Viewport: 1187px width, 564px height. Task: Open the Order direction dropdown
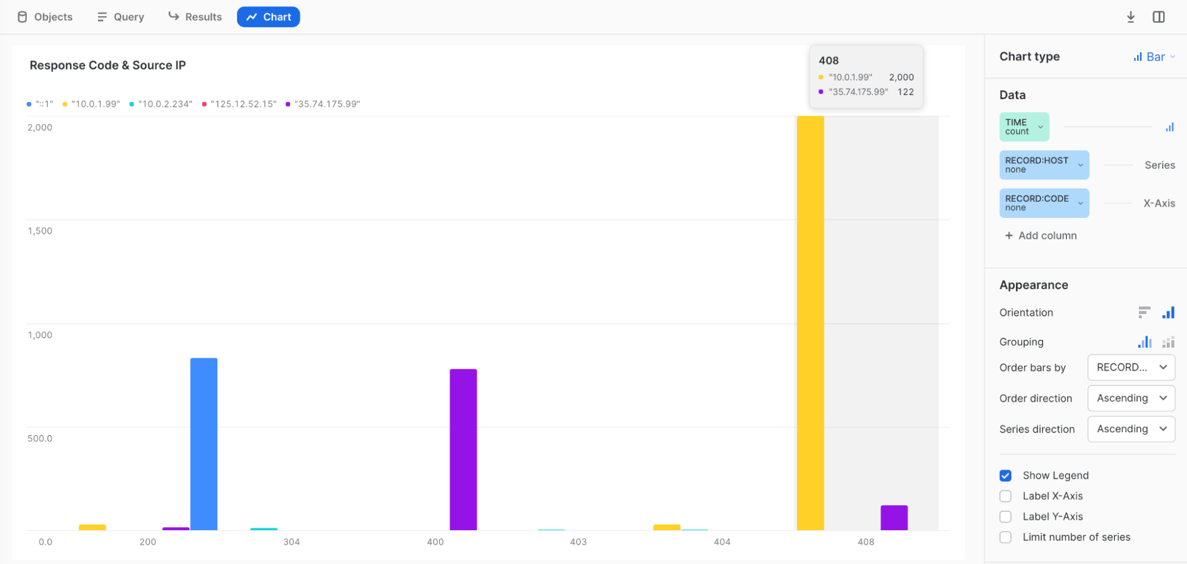1131,398
